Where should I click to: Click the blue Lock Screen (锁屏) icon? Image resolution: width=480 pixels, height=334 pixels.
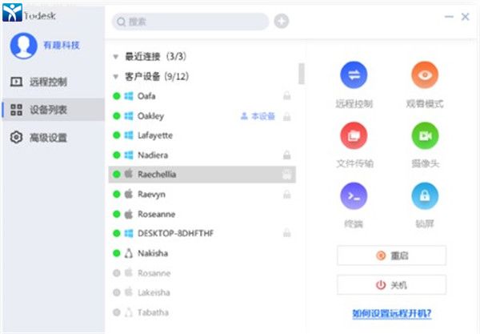coord(425,196)
